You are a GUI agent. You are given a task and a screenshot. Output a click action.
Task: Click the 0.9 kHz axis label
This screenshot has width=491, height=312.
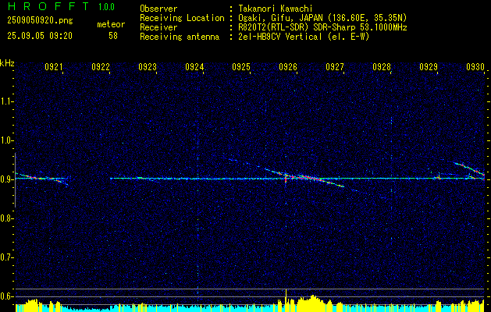point(6,179)
